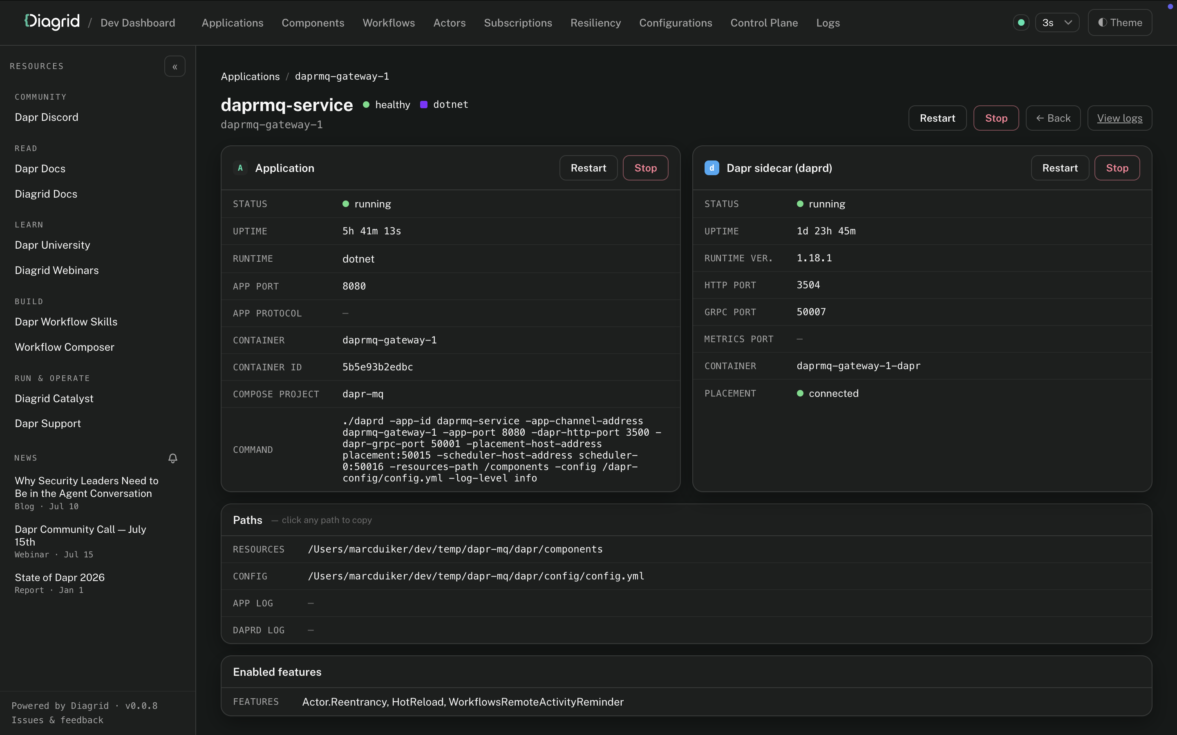
Task: Click the Applications breadcrumb link
Action: (250, 76)
